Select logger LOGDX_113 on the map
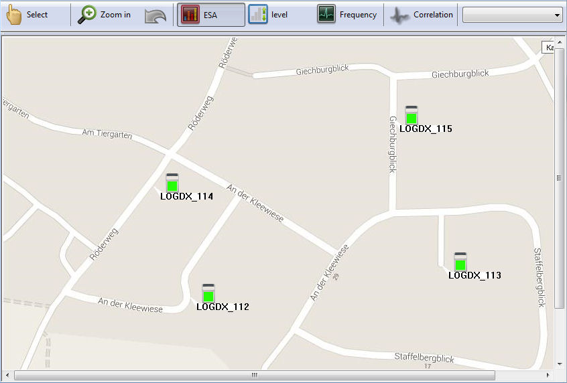567x383 pixels. 460,262
